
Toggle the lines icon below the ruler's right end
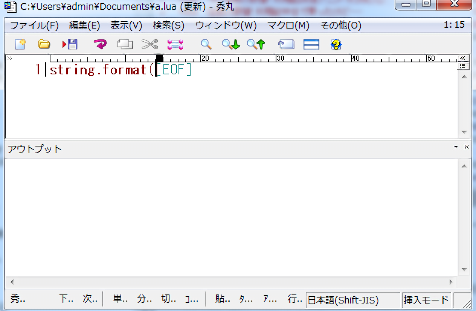pos(463,66)
